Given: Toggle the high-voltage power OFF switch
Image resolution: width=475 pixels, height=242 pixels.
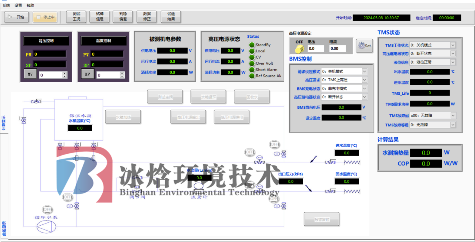Looking at the screenshot, I should tap(299, 48).
